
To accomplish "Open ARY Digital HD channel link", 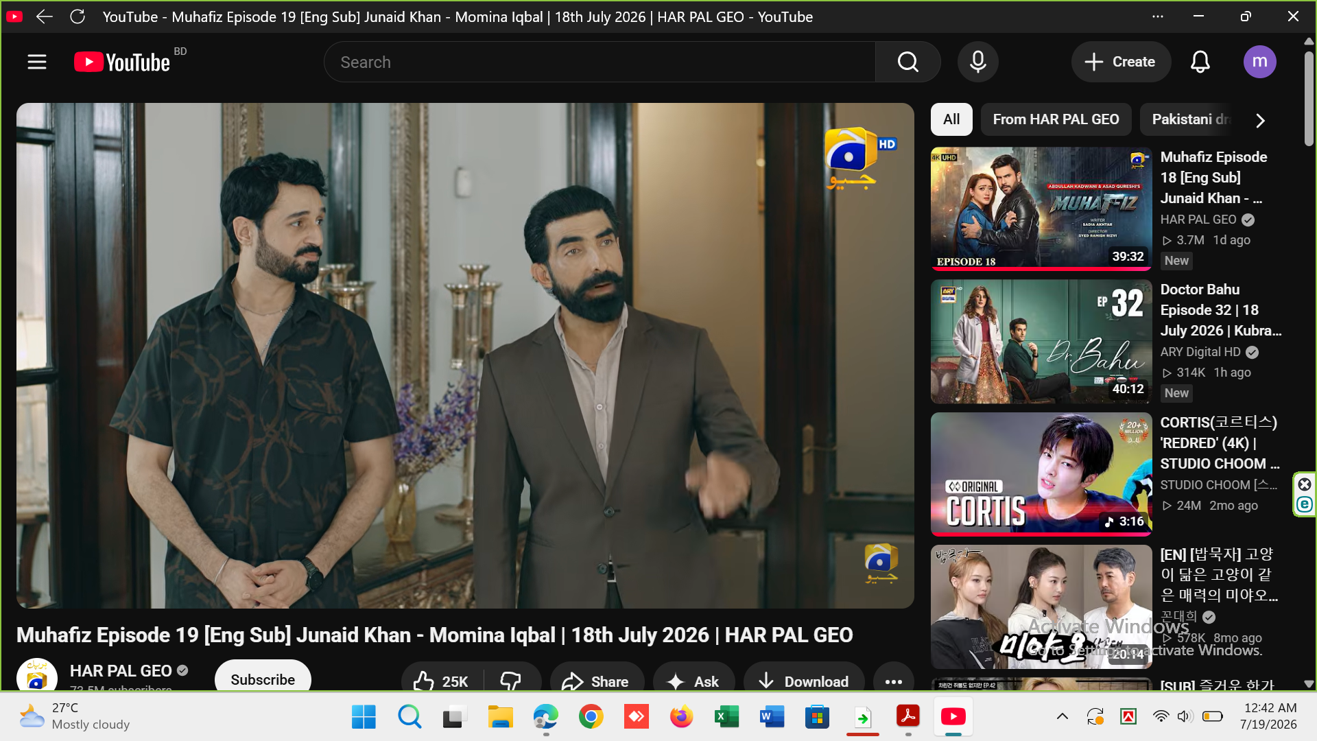I will pyautogui.click(x=1200, y=352).
